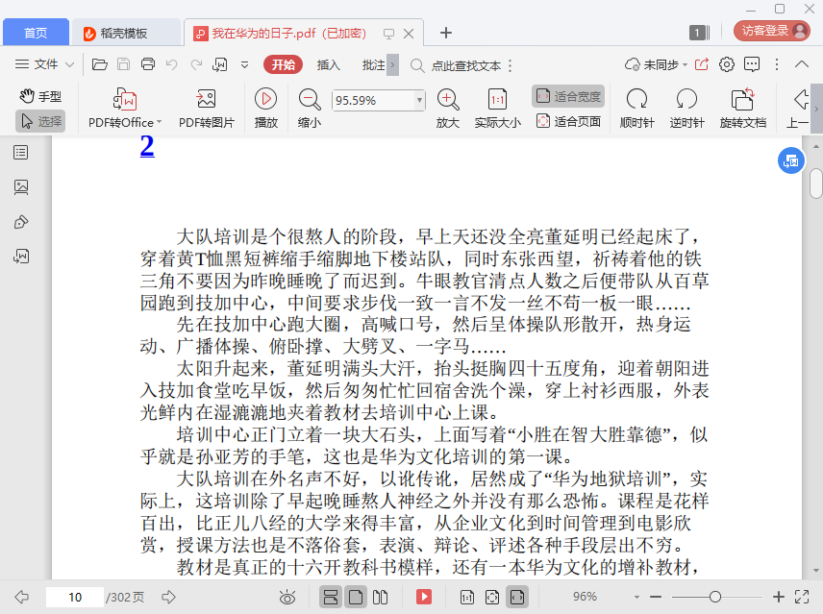Open the signature sidebar icon
The image size is (823, 614).
coord(21,257)
